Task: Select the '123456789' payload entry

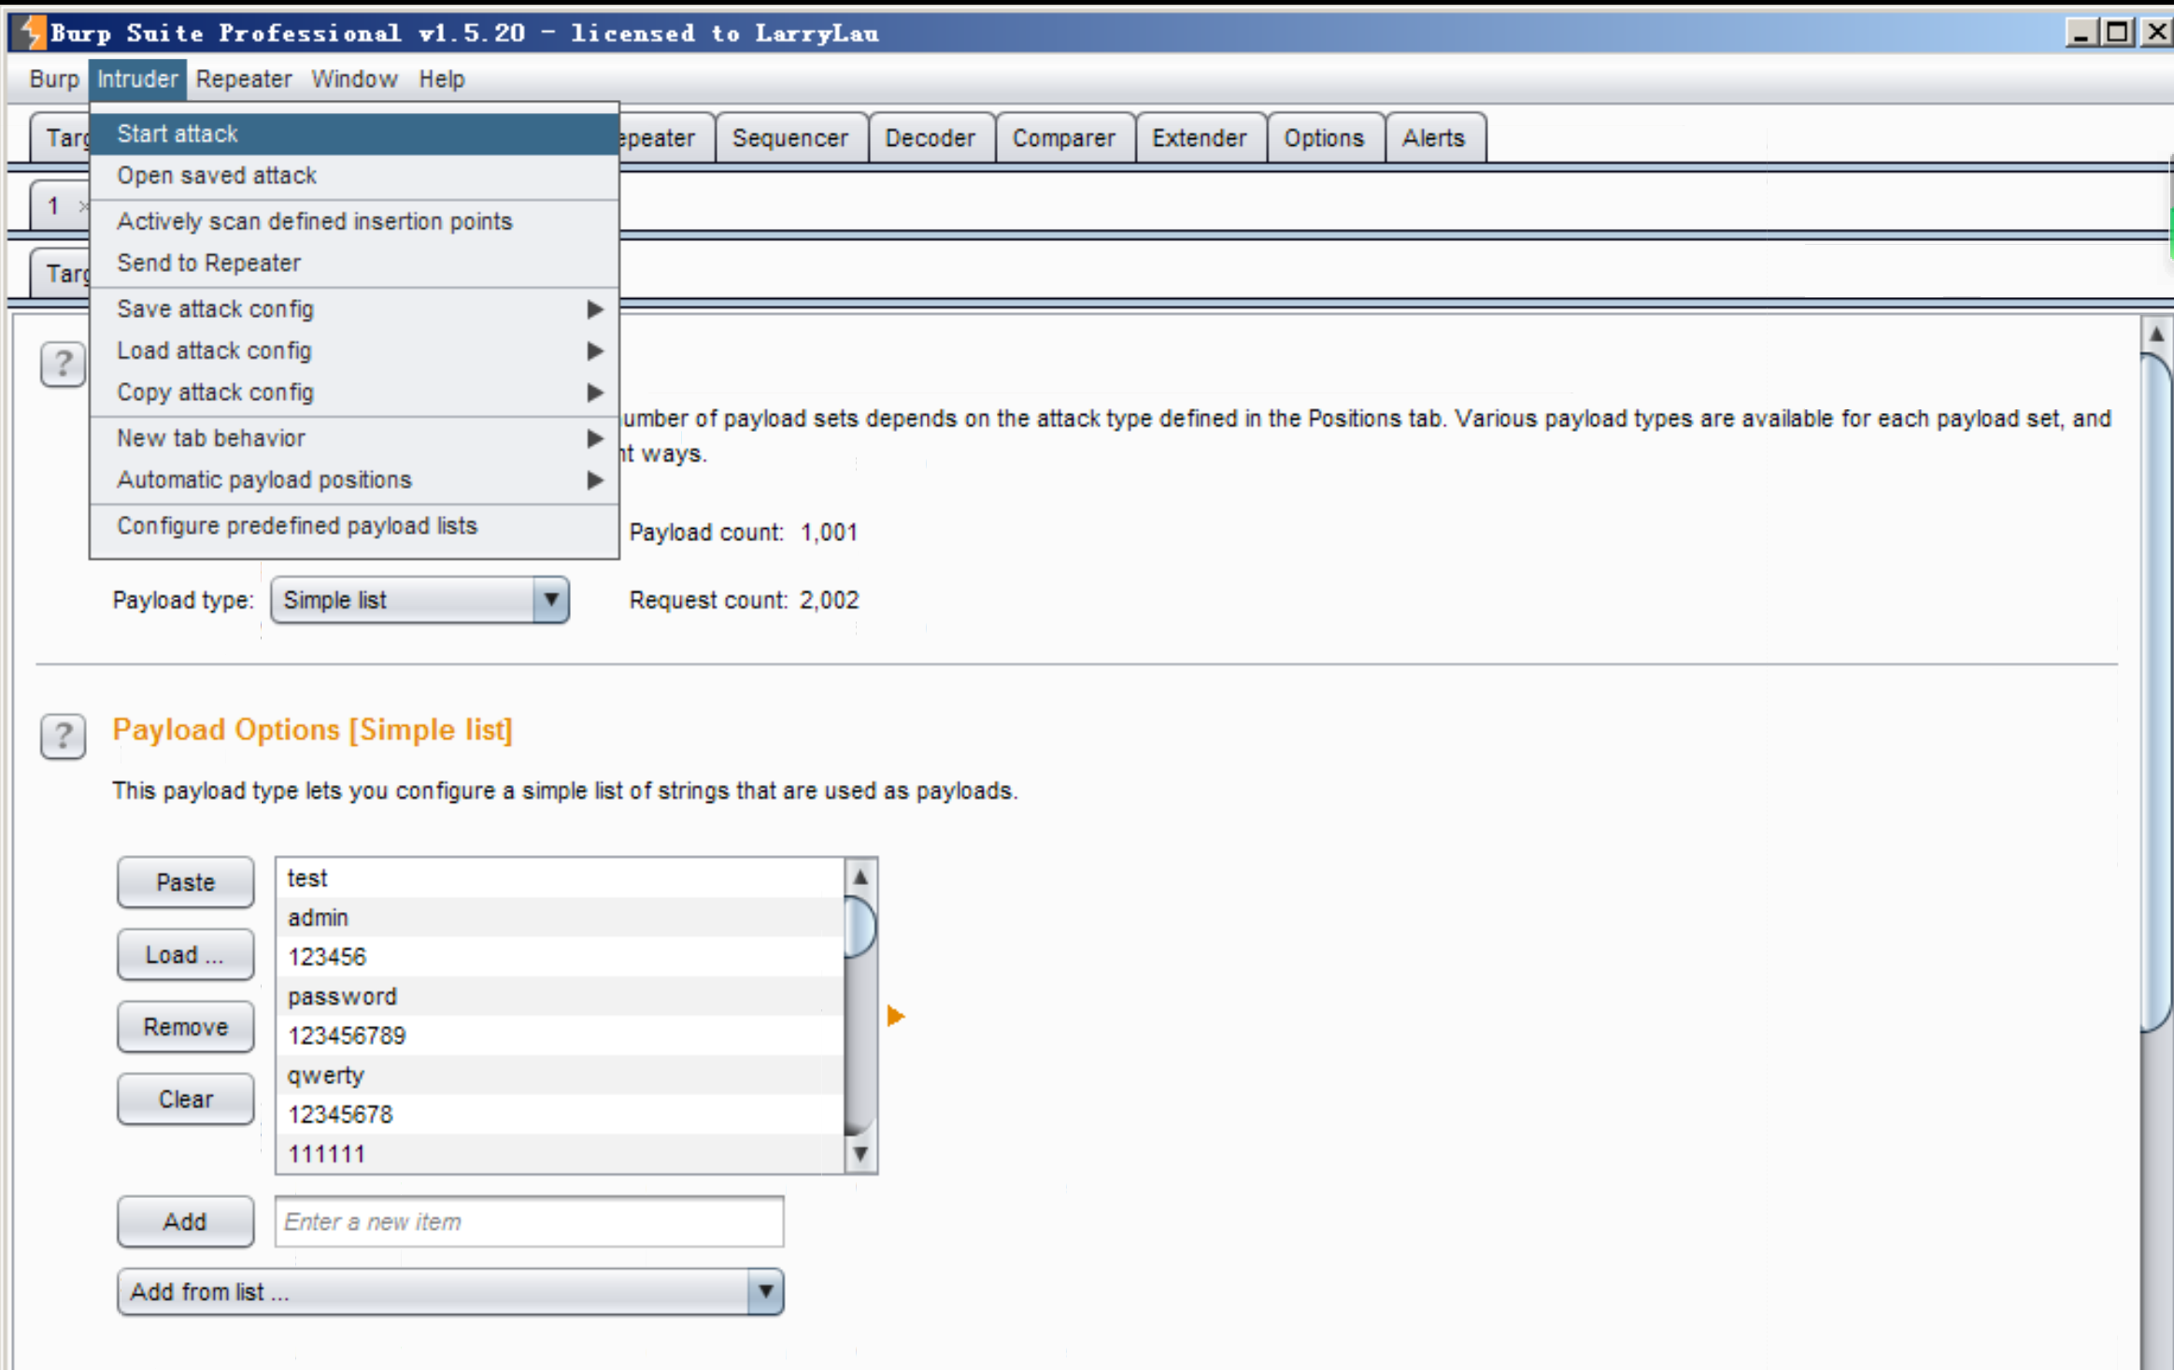Action: pos(560,1035)
